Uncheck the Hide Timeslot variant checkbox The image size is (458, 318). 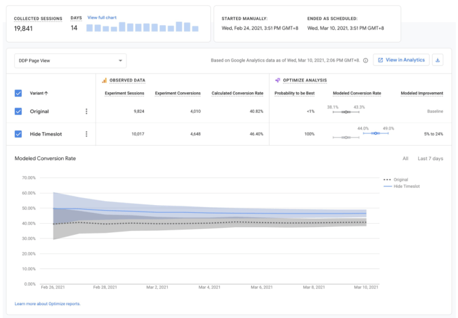tap(19, 134)
